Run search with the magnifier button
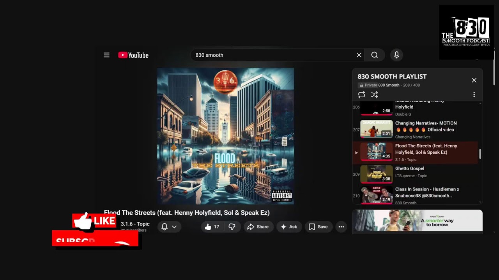 pyautogui.click(x=375, y=55)
